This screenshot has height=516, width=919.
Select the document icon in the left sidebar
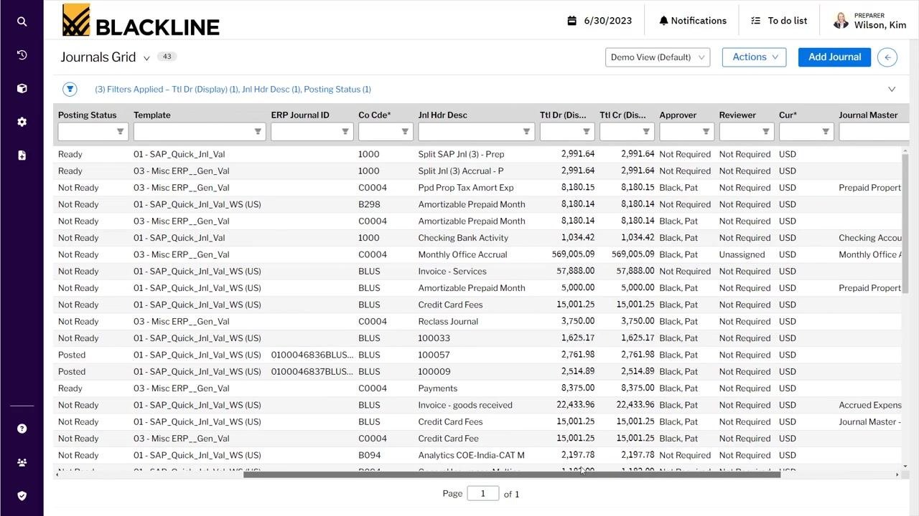[22, 155]
